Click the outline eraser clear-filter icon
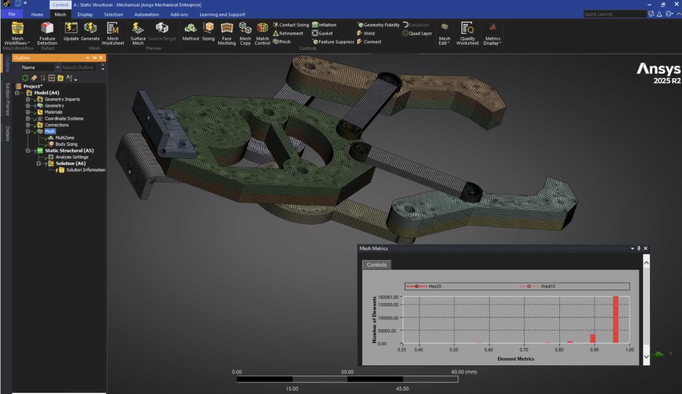The width and height of the screenshot is (682, 394). 34,78
